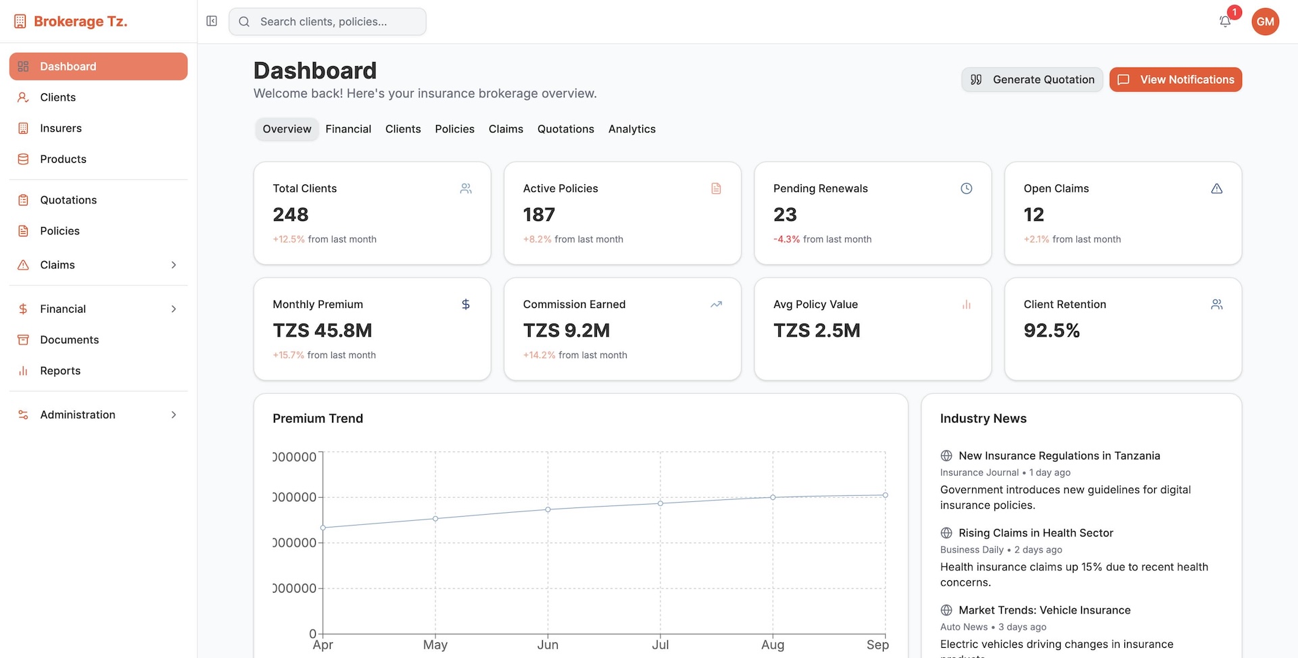This screenshot has width=1298, height=658.
Task: Click the Reports bar chart icon
Action: coord(23,371)
